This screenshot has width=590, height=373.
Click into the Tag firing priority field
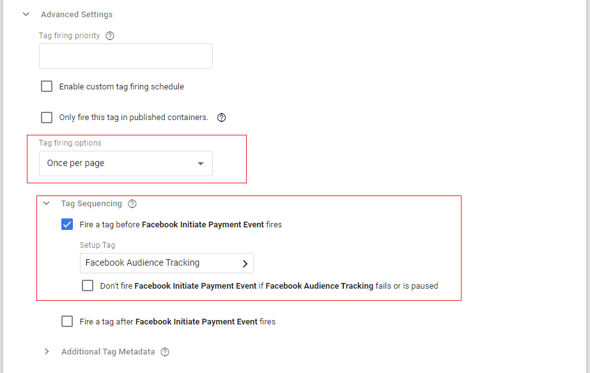(x=125, y=56)
